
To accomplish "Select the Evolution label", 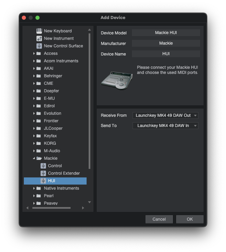I will coord(52,113).
